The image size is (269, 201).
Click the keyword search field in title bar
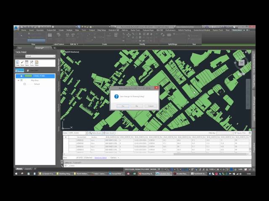click(x=188, y=27)
